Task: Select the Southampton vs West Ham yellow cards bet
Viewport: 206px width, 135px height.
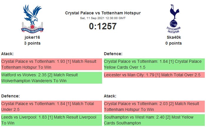Action: pos(154,120)
